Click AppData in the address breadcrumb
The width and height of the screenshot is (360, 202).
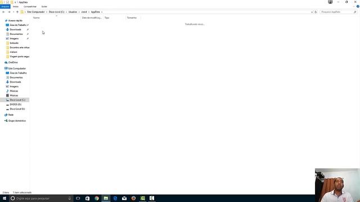[96, 12]
